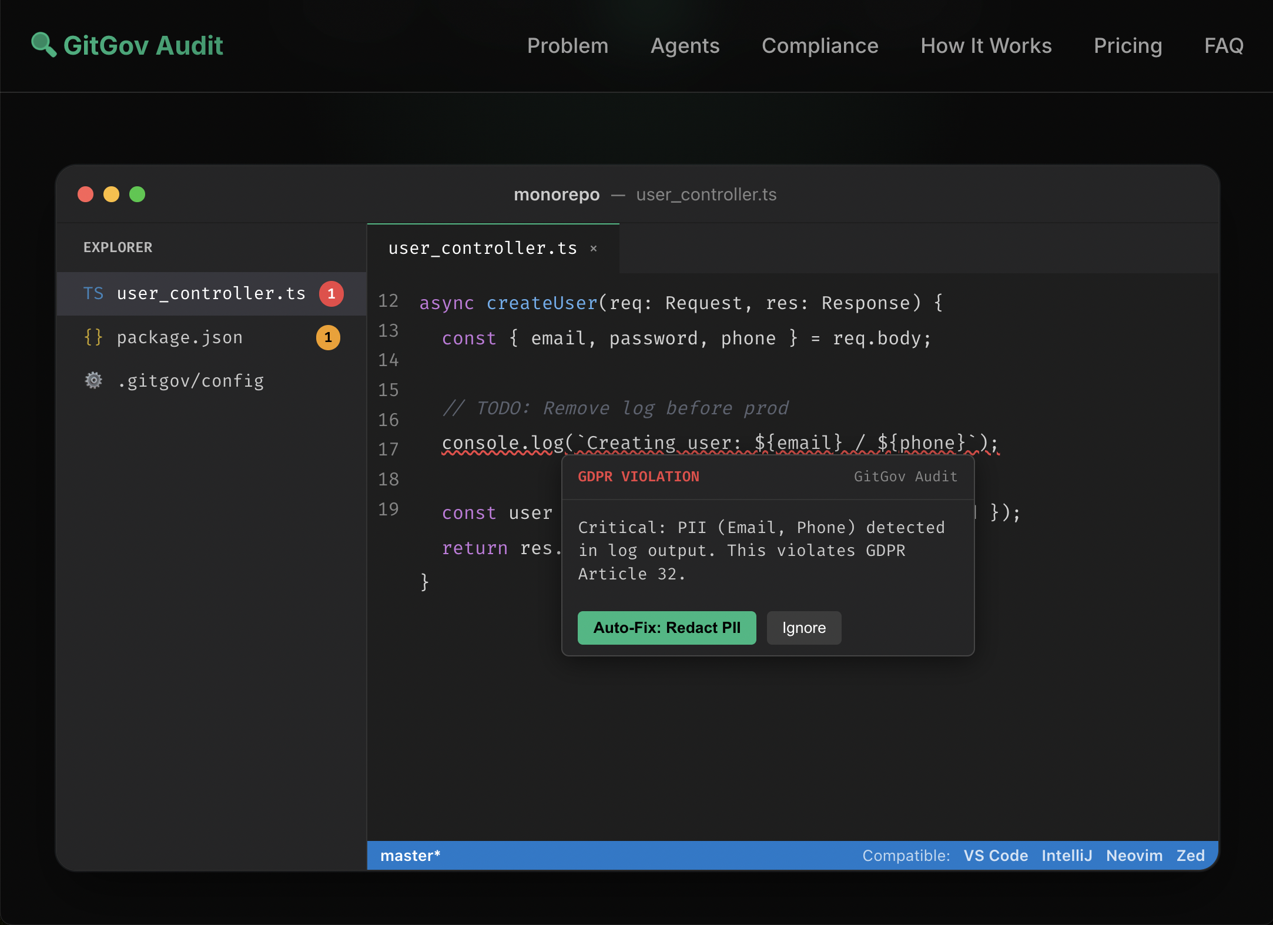1273x925 pixels.
Task: Go to the Compliance section
Action: click(819, 46)
